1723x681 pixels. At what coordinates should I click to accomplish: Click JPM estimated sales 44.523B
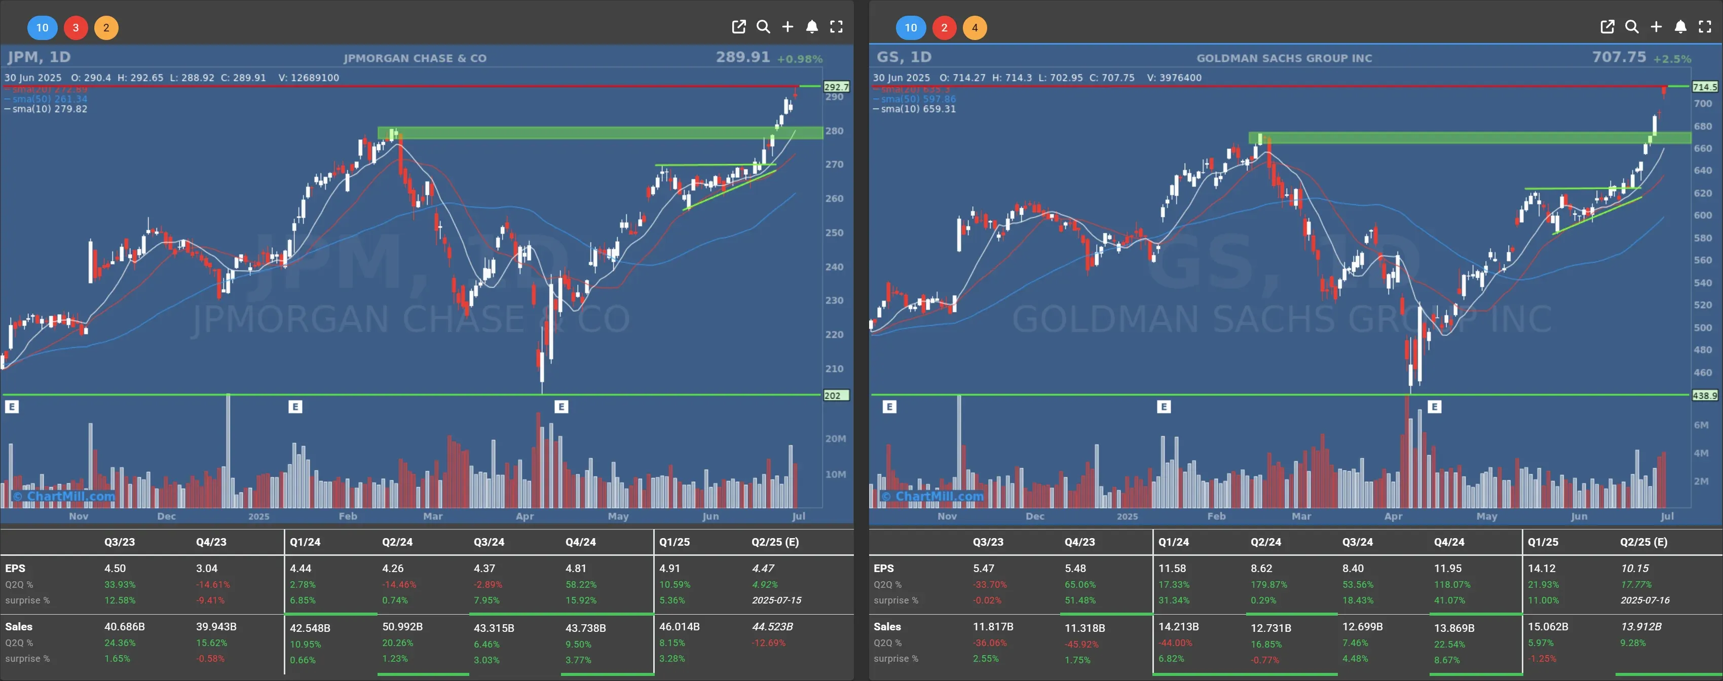click(x=772, y=627)
